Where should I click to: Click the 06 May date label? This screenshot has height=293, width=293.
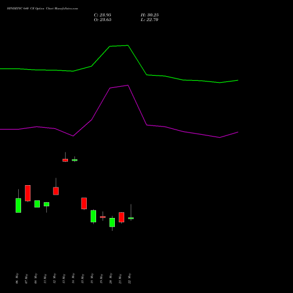[17, 278]
